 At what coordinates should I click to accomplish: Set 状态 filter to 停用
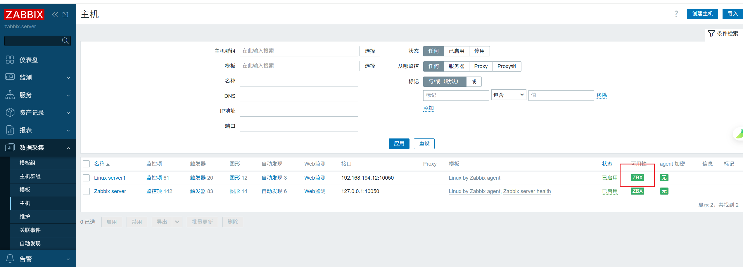[x=479, y=51]
